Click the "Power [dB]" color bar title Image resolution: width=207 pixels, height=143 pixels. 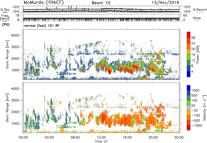(198, 54)
